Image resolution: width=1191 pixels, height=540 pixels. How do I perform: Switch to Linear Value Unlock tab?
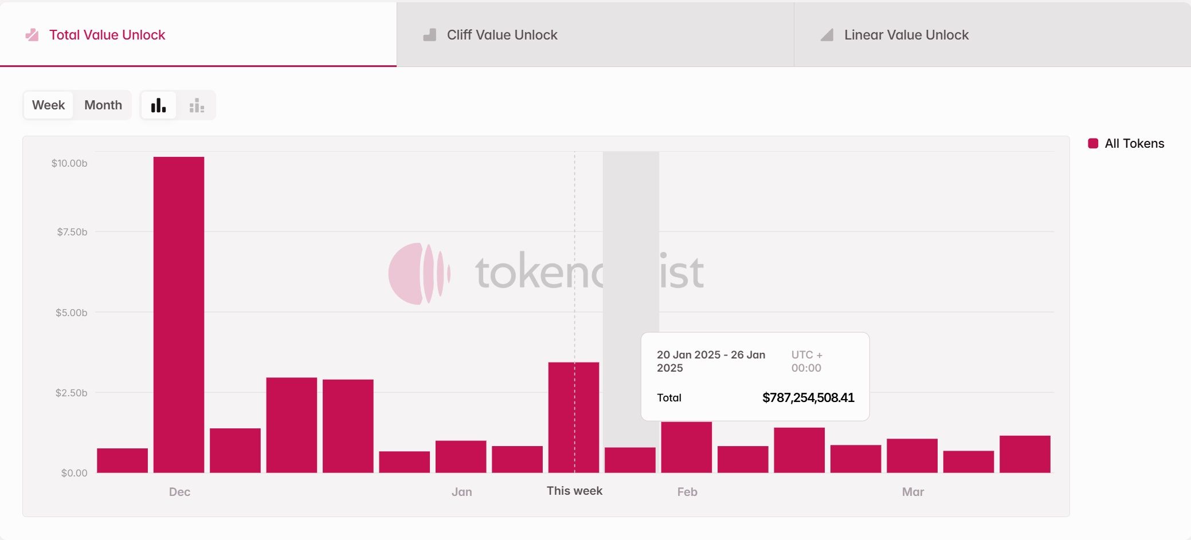pyautogui.click(x=992, y=34)
